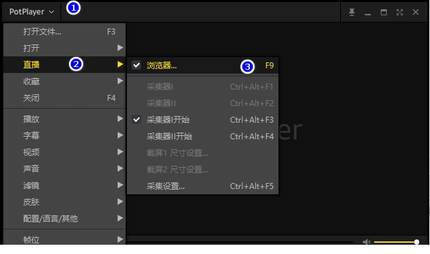Open the 配置/语言/其他 submenu
This screenshot has width=430, height=254.
pyautogui.click(x=64, y=218)
